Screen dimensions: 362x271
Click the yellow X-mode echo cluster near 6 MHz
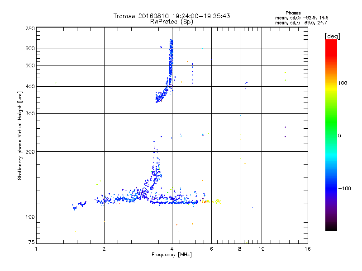(x=211, y=201)
